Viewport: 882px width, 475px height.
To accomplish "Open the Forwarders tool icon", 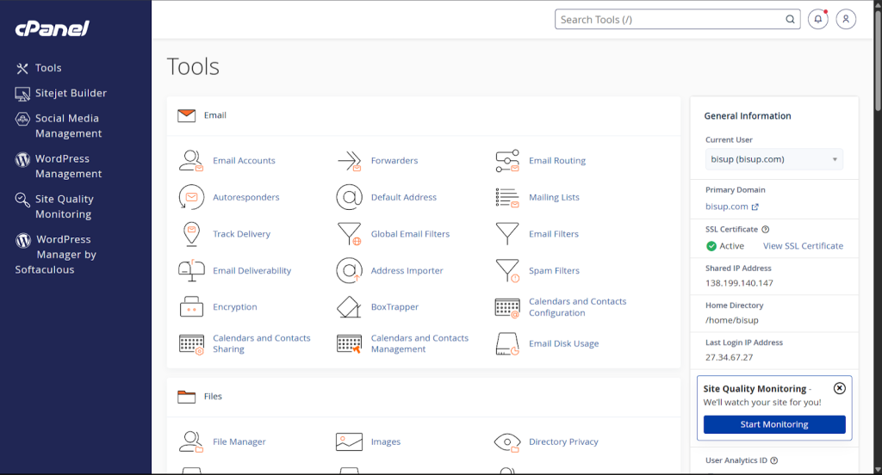I will click(x=349, y=161).
